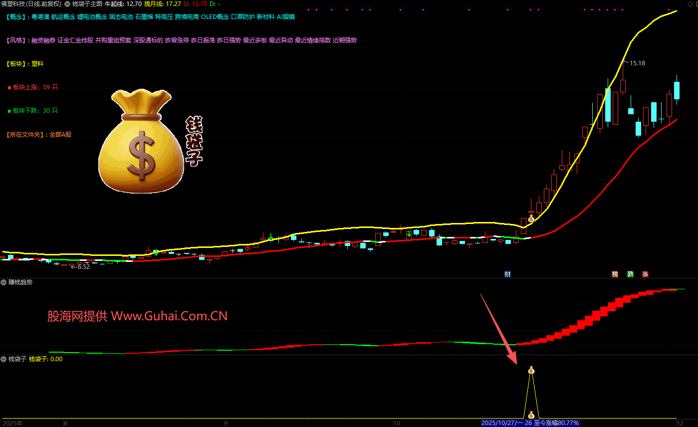698x427 pixels.
Task: Click the money bag signal on candlestick chart
Action: (x=531, y=218)
